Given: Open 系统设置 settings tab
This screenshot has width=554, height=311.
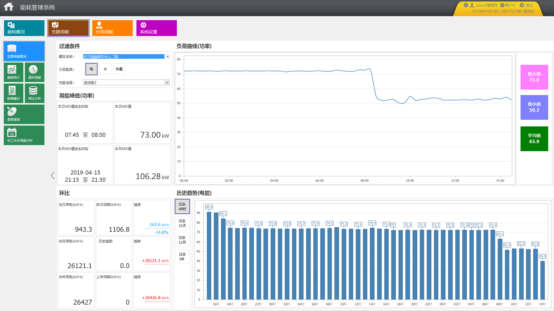Looking at the screenshot, I should (156, 28).
